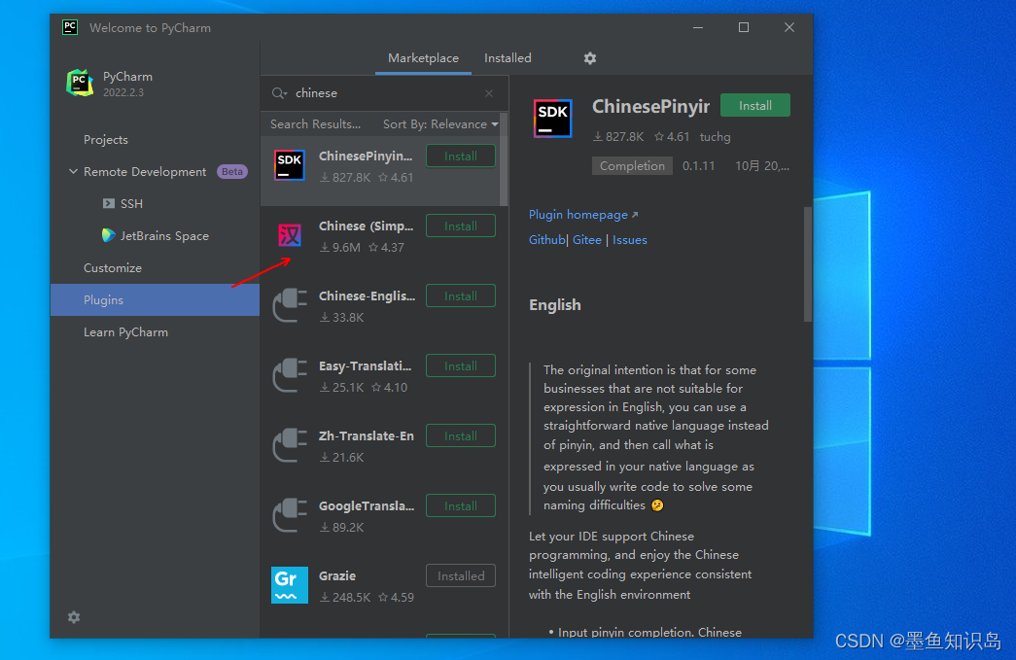Open the Gitee link
The height and width of the screenshot is (660, 1016).
(587, 240)
